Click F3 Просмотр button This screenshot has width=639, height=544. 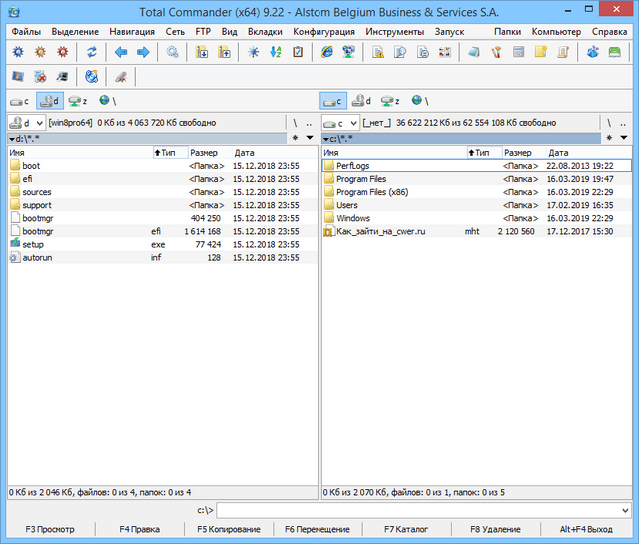pos(50,529)
